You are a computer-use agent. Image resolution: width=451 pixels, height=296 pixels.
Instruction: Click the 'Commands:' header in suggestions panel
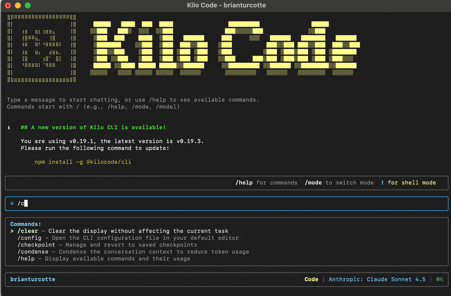click(26, 224)
